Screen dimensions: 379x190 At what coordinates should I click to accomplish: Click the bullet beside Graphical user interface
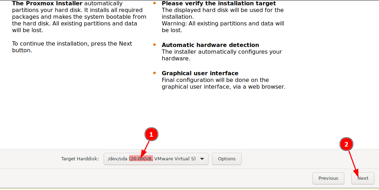coord(154,73)
